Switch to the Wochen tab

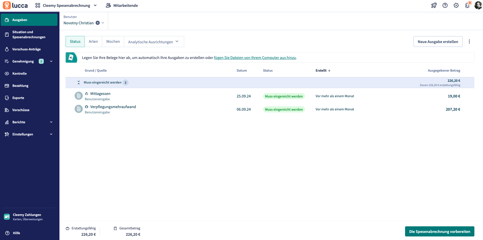tap(113, 42)
